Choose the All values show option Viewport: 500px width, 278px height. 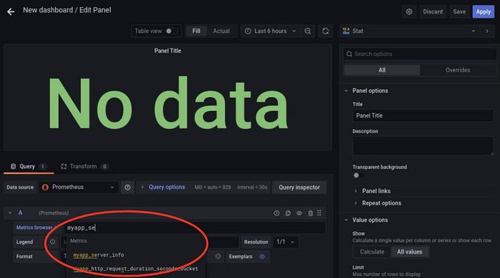[x=409, y=252]
